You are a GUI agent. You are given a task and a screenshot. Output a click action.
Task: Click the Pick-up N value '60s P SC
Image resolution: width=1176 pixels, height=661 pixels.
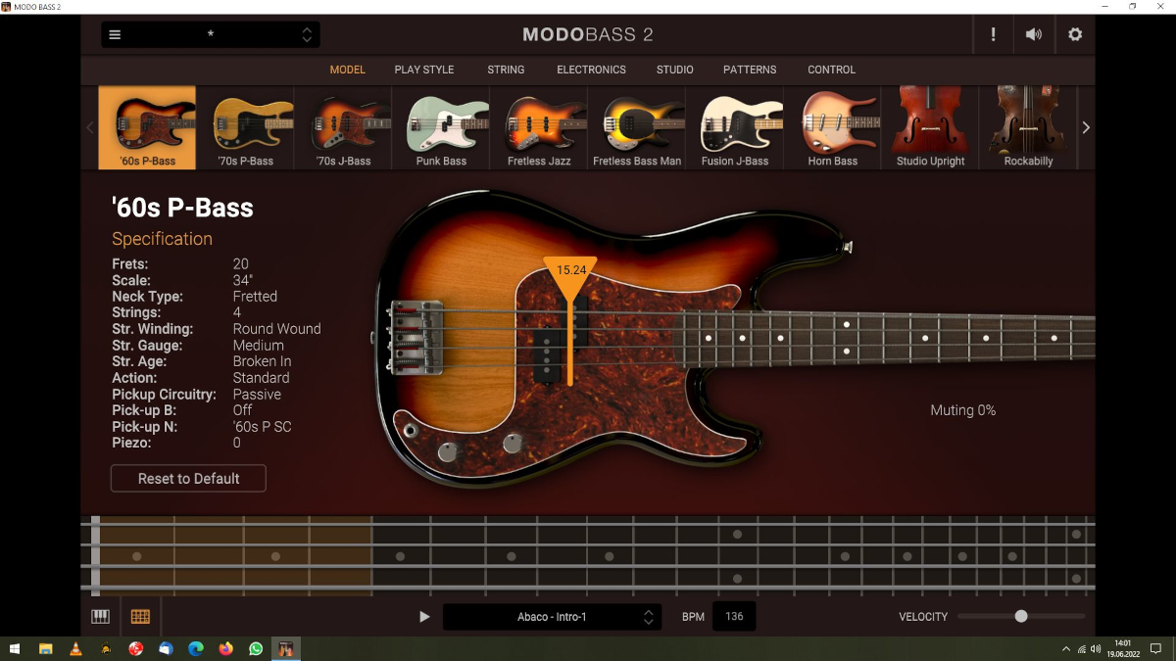click(262, 427)
